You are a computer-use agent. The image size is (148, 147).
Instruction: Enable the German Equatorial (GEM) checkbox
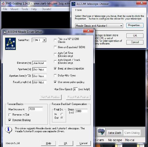point(55,47)
